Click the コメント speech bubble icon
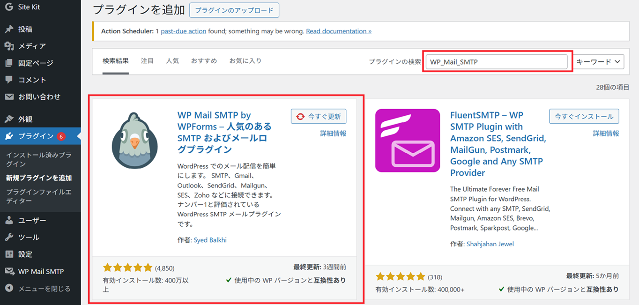Screen dimensions: 639x305 9,80
